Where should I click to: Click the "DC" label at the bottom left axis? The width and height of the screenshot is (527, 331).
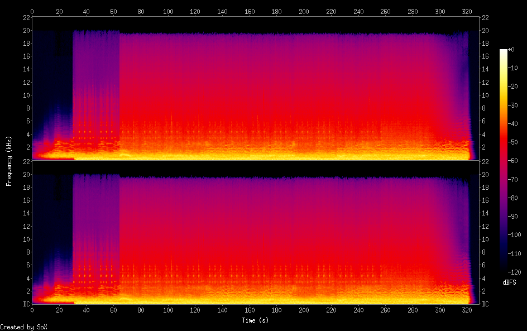point(26,304)
